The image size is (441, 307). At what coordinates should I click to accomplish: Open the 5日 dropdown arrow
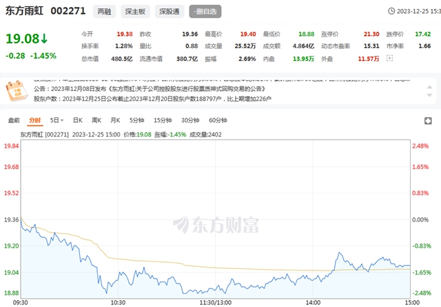(62, 121)
